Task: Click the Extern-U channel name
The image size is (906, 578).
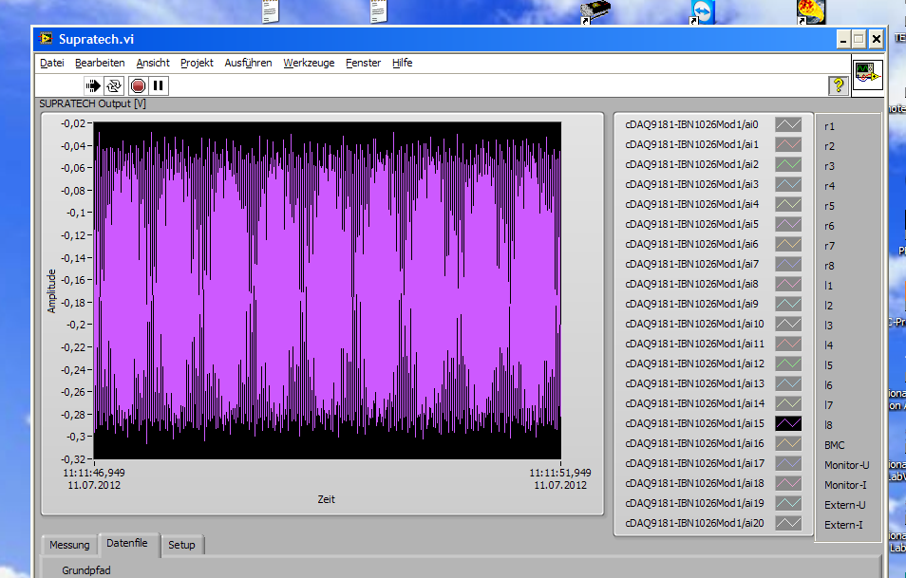Action: coord(845,505)
